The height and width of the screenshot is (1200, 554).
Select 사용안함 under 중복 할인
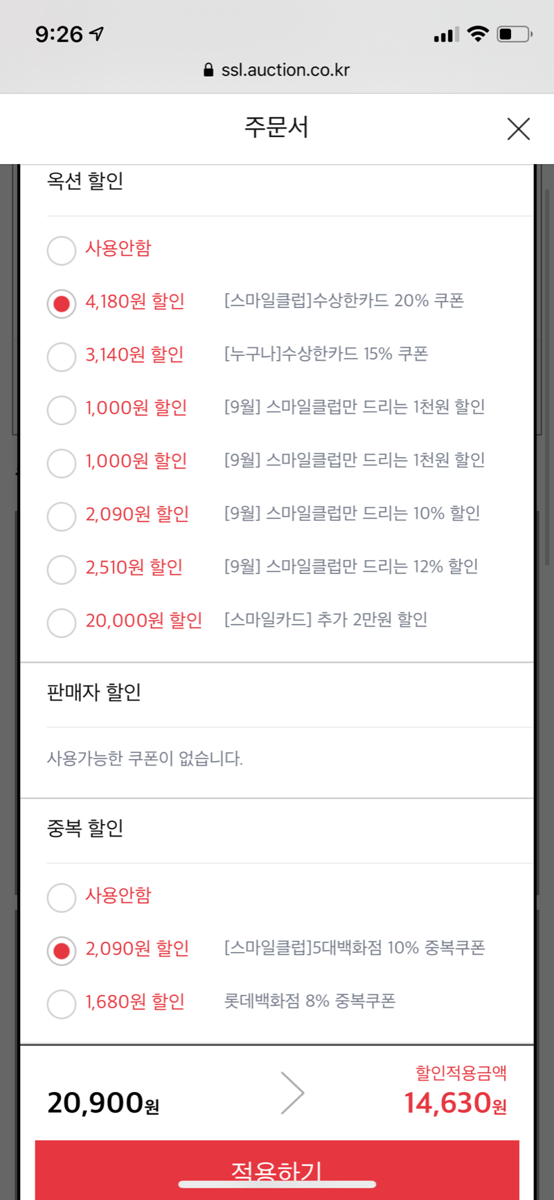pos(62,897)
